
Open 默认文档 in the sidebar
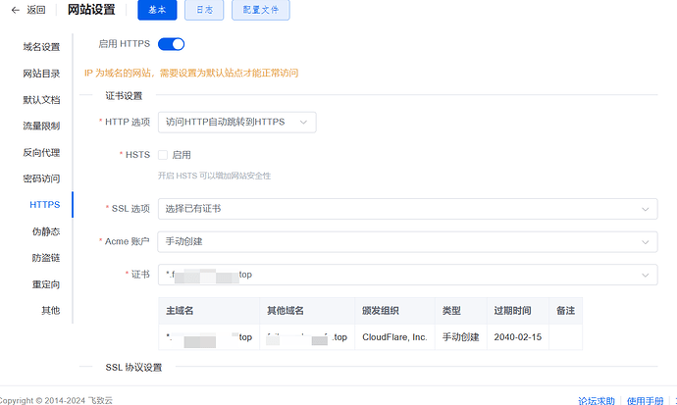tap(41, 100)
